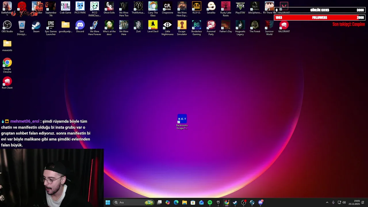Expand the hidden system tray icons

(x=327, y=202)
